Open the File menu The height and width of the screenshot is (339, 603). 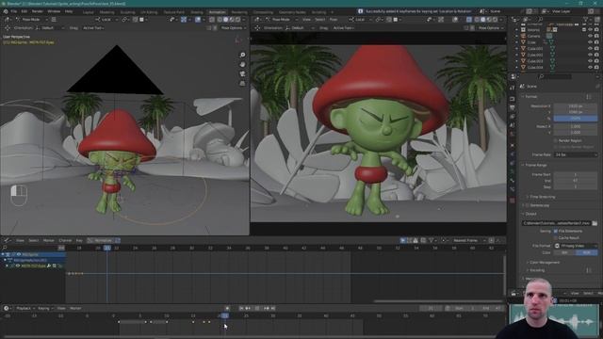point(14,11)
